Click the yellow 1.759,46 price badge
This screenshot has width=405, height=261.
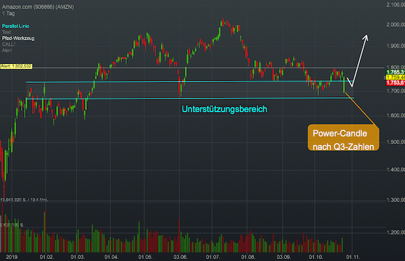(395, 78)
